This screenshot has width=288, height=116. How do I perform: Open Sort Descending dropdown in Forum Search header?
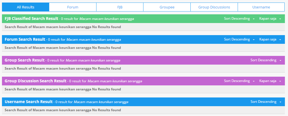point(239,39)
